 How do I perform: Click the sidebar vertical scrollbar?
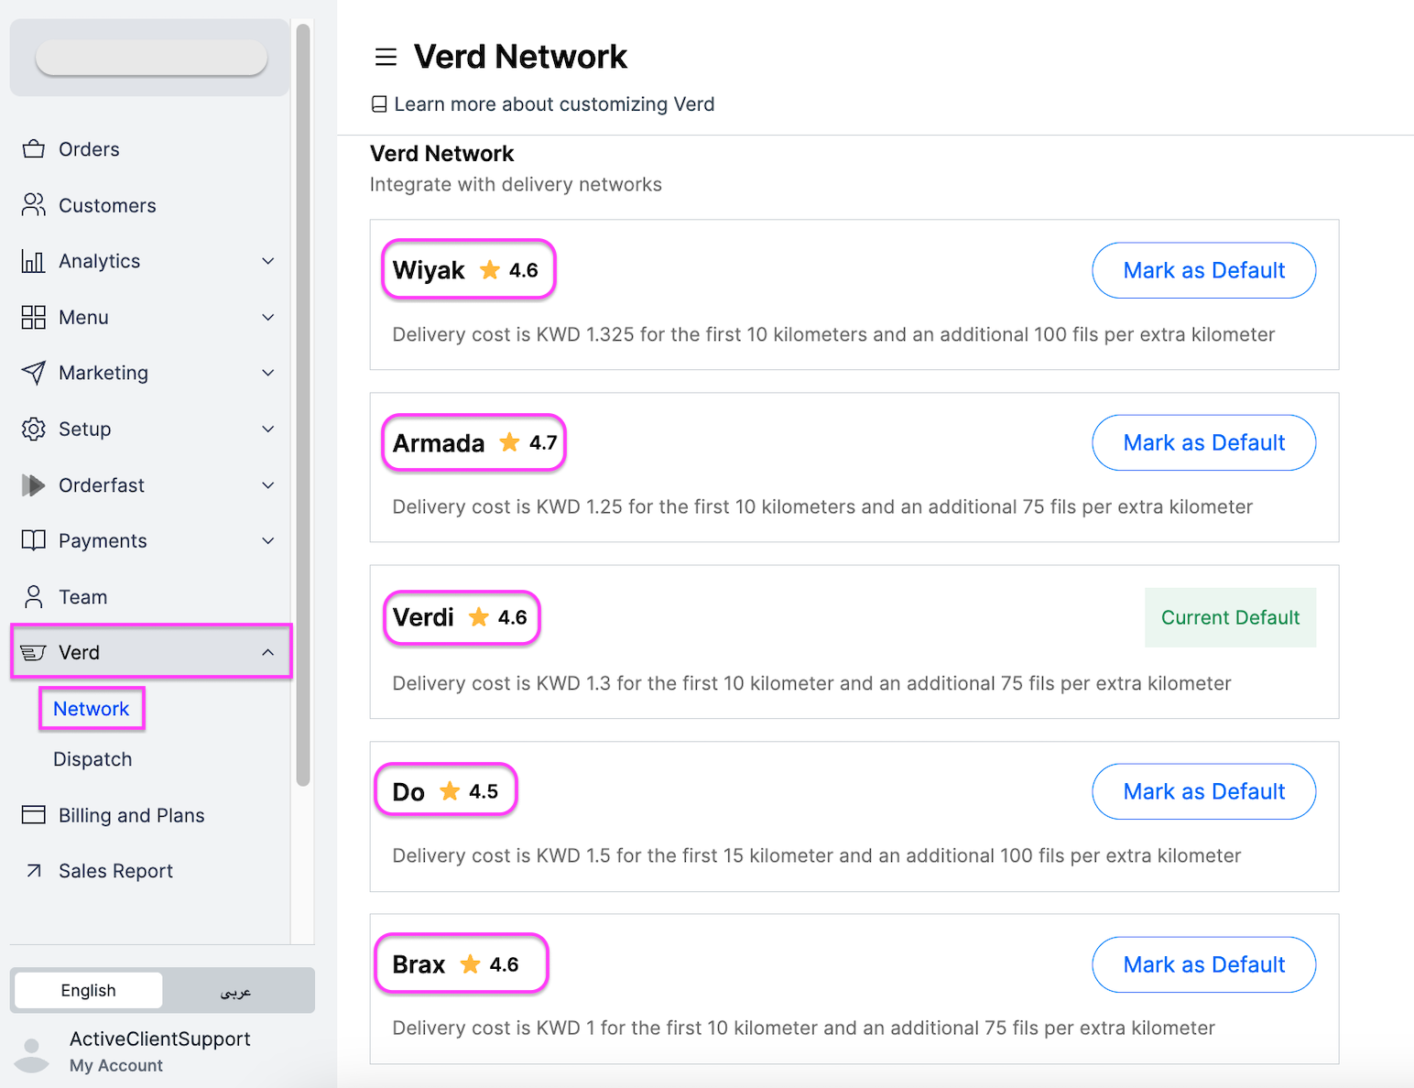point(303,405)
